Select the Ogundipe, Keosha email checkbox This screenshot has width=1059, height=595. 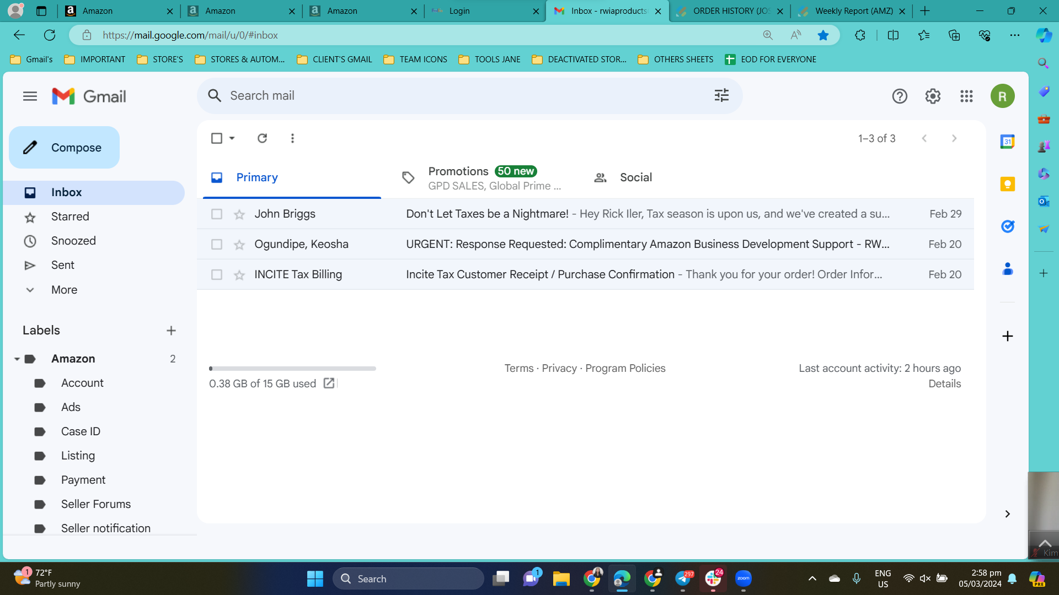(217, 244)
